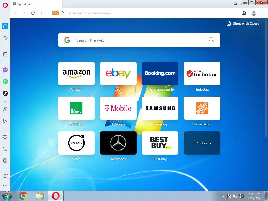
Task: Open the Samsung speed dial tile
Action: [x=160, y=108]
